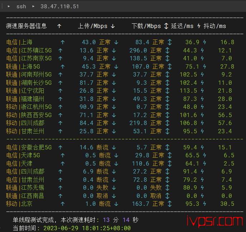Click the 14 seconds elapsed value
The image size is (246, 232).
[x=126, y=220]
